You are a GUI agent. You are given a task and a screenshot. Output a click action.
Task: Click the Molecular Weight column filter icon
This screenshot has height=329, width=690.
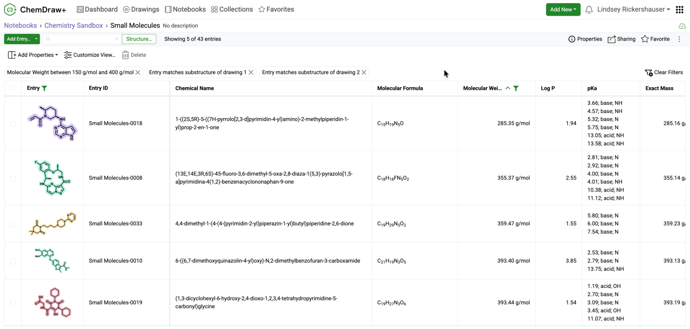516,88
